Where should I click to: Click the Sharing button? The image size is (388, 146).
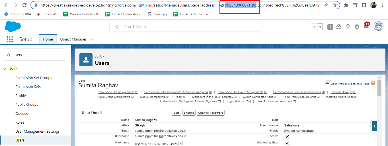tap(189, 113)
